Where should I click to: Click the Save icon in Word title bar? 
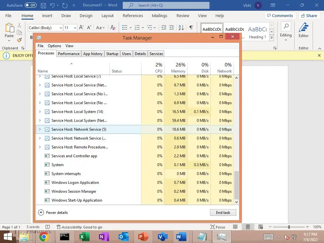43,5
